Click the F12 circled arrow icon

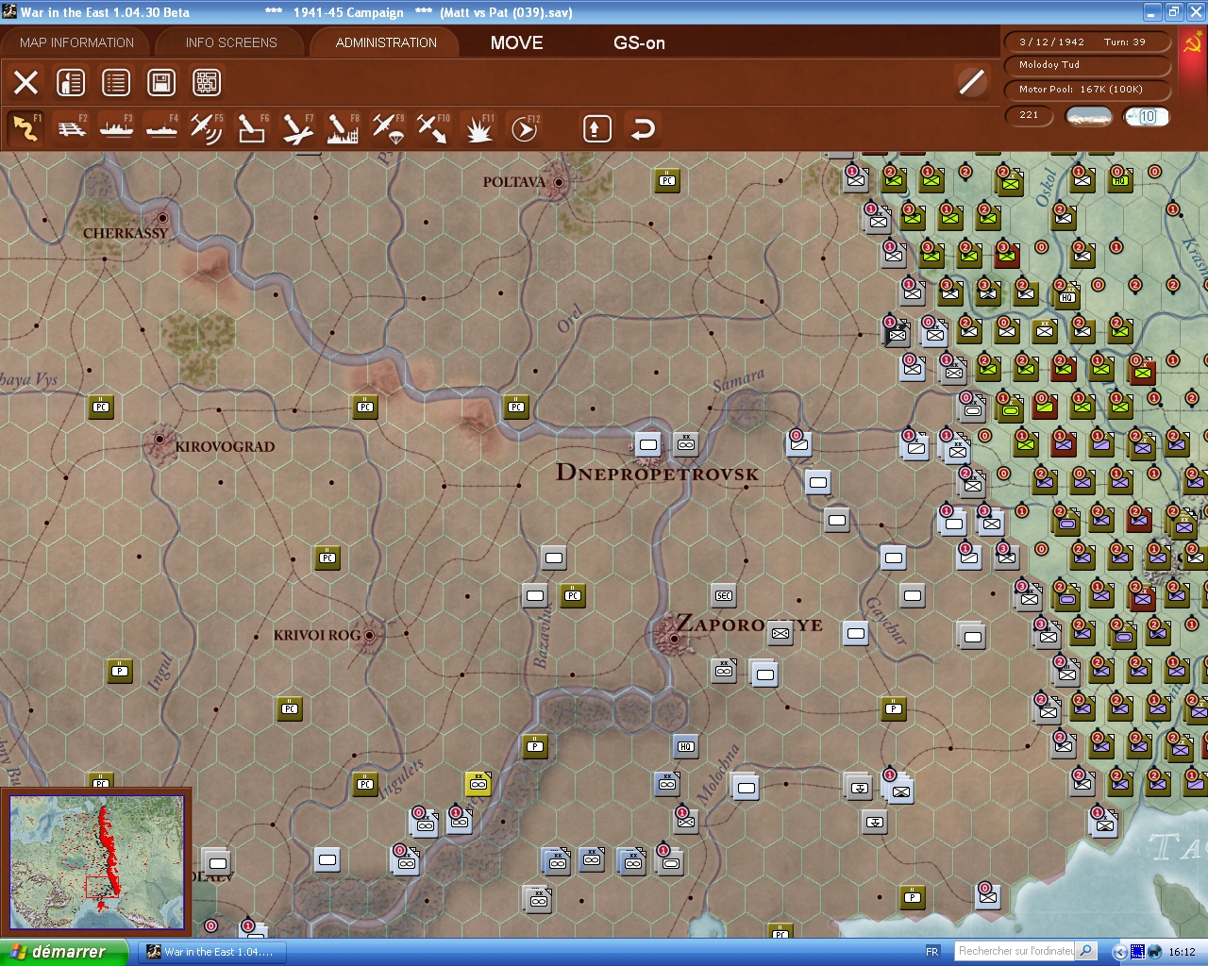(524, 128)
